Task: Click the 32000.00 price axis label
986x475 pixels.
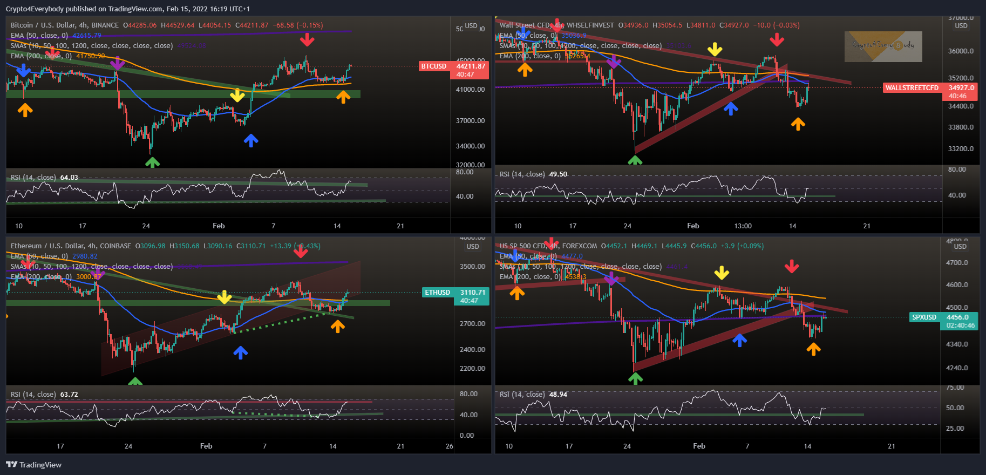Action: point(471,165)
